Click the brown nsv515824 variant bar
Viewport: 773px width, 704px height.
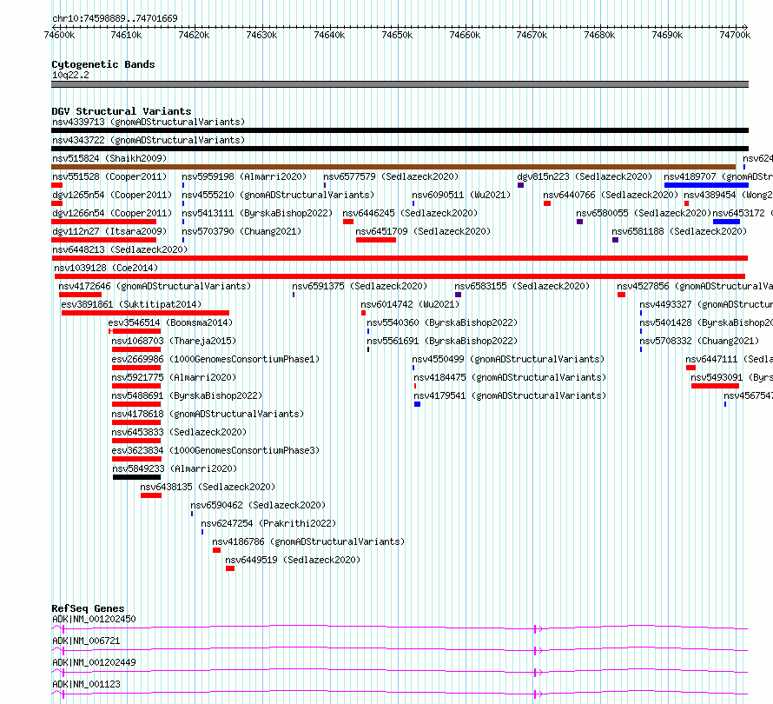pos(393,167)
